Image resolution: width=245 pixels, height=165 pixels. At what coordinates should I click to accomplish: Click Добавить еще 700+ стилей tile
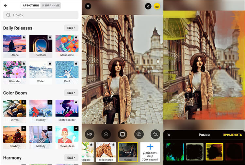pos(150,152)
